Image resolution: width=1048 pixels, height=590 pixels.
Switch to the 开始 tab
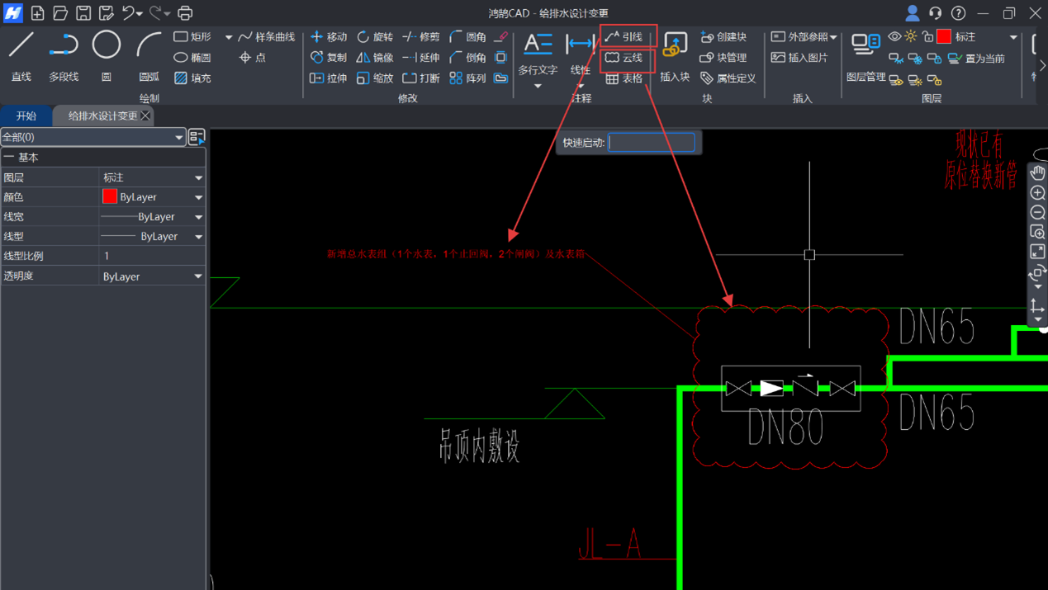26,116
